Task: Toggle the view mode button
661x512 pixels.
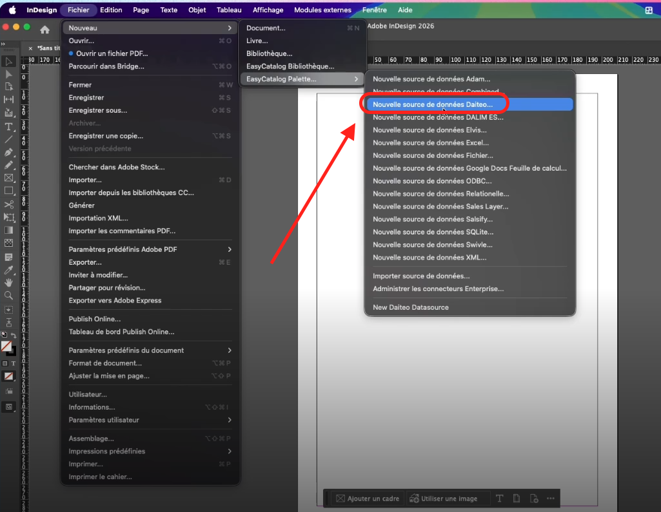Action: click(x=8, y=391)
